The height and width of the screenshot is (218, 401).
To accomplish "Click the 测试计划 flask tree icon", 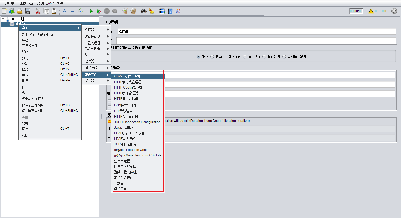I will (8, 19).
